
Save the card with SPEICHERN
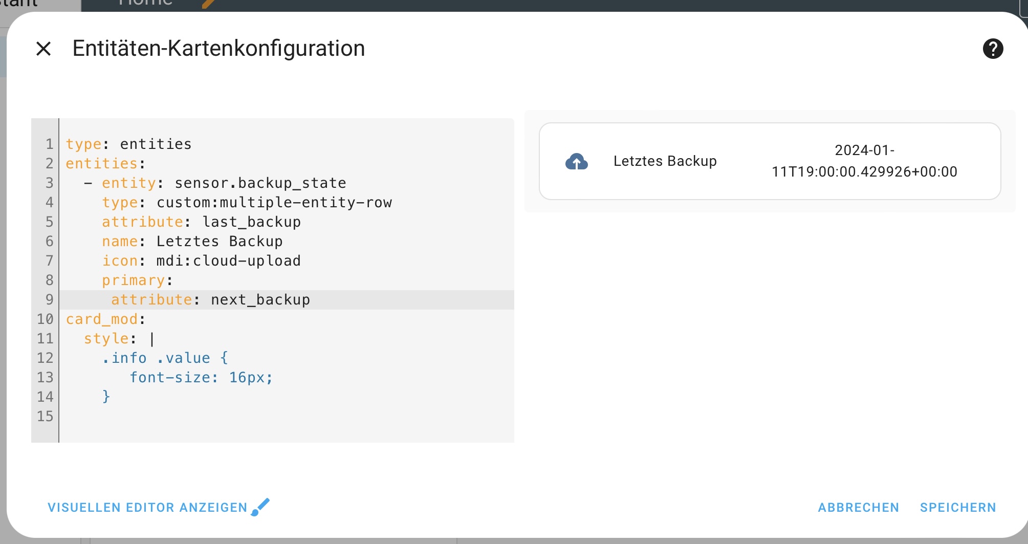(958, 508)
